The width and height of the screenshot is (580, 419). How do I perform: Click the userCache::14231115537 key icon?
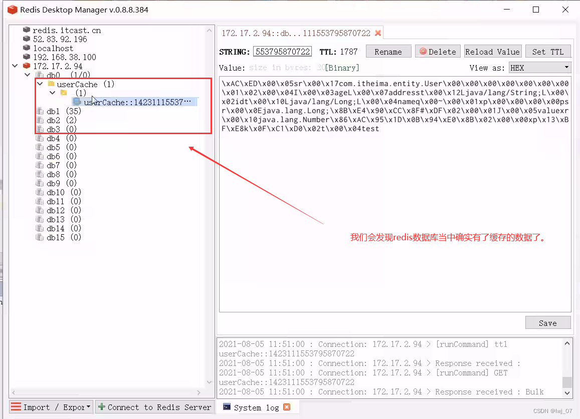pyautogui.click(x=77, y=102)
